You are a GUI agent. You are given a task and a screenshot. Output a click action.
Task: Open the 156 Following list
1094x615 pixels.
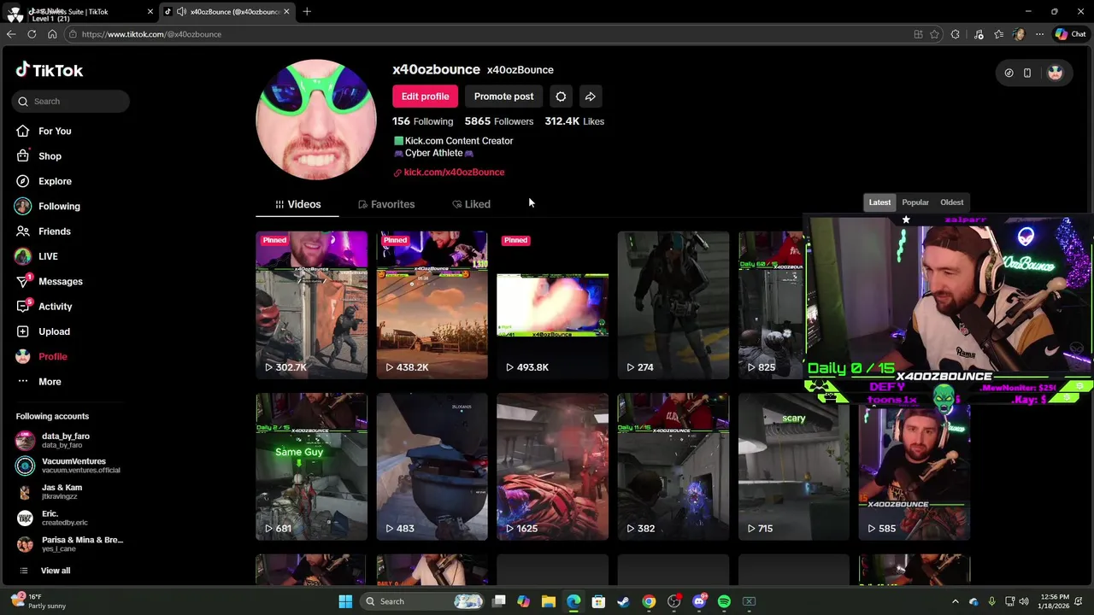click(x=423, y=121)
